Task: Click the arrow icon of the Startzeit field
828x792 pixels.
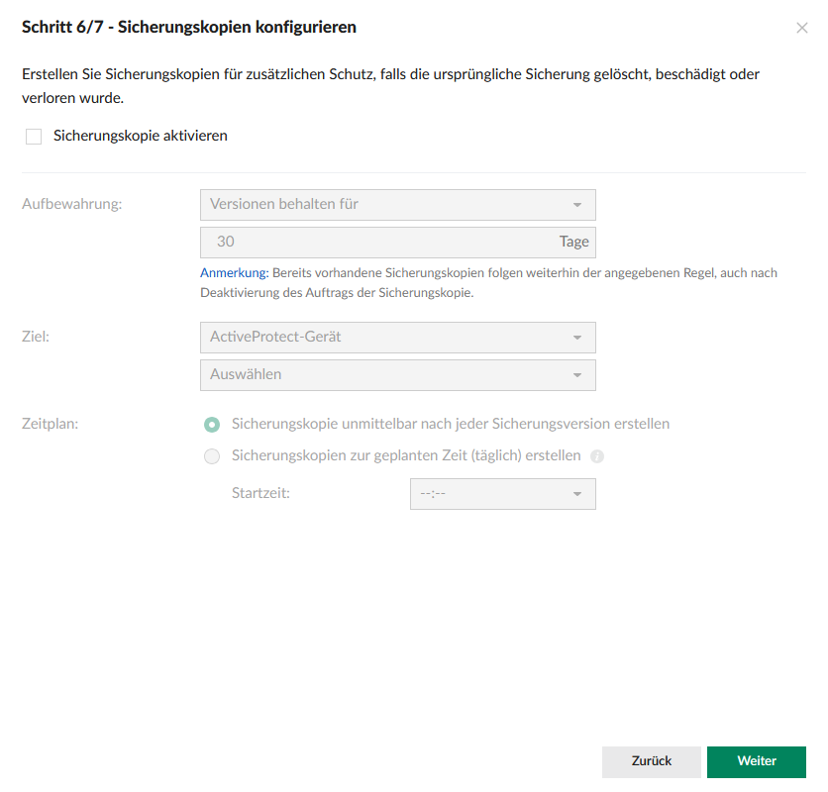Action: (577, 494)
